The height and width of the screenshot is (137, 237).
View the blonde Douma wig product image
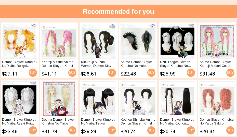pos(59,99)
